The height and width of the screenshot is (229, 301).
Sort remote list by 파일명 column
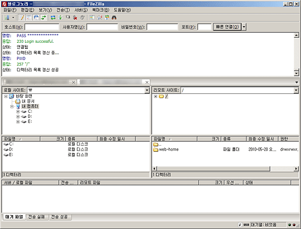pyautogui.click(x=174, y=139)
